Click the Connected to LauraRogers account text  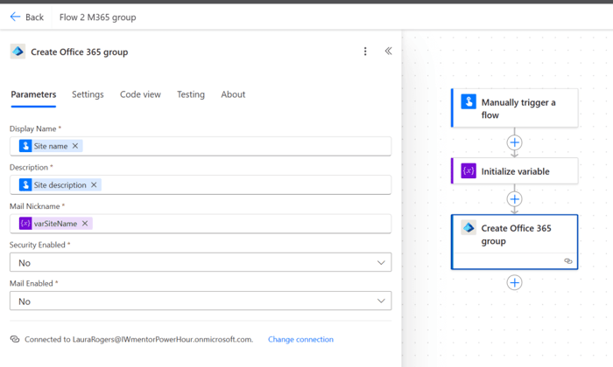[138, 339]
